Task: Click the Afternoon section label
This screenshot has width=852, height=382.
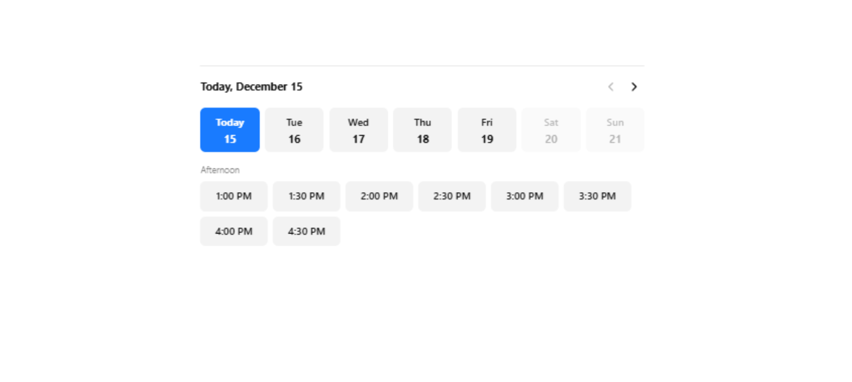Action: [220, 170]
